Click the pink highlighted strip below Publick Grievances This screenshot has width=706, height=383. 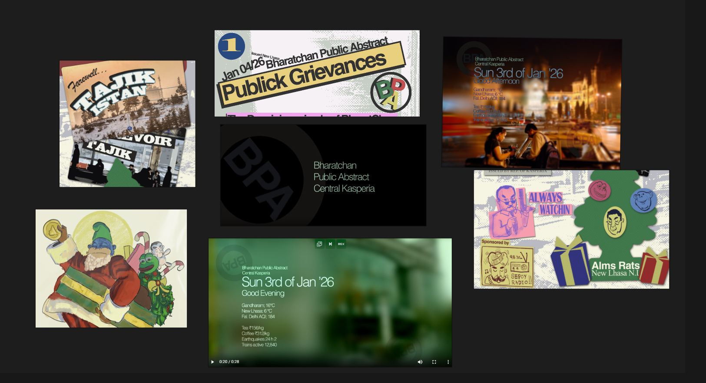[312, 115]
